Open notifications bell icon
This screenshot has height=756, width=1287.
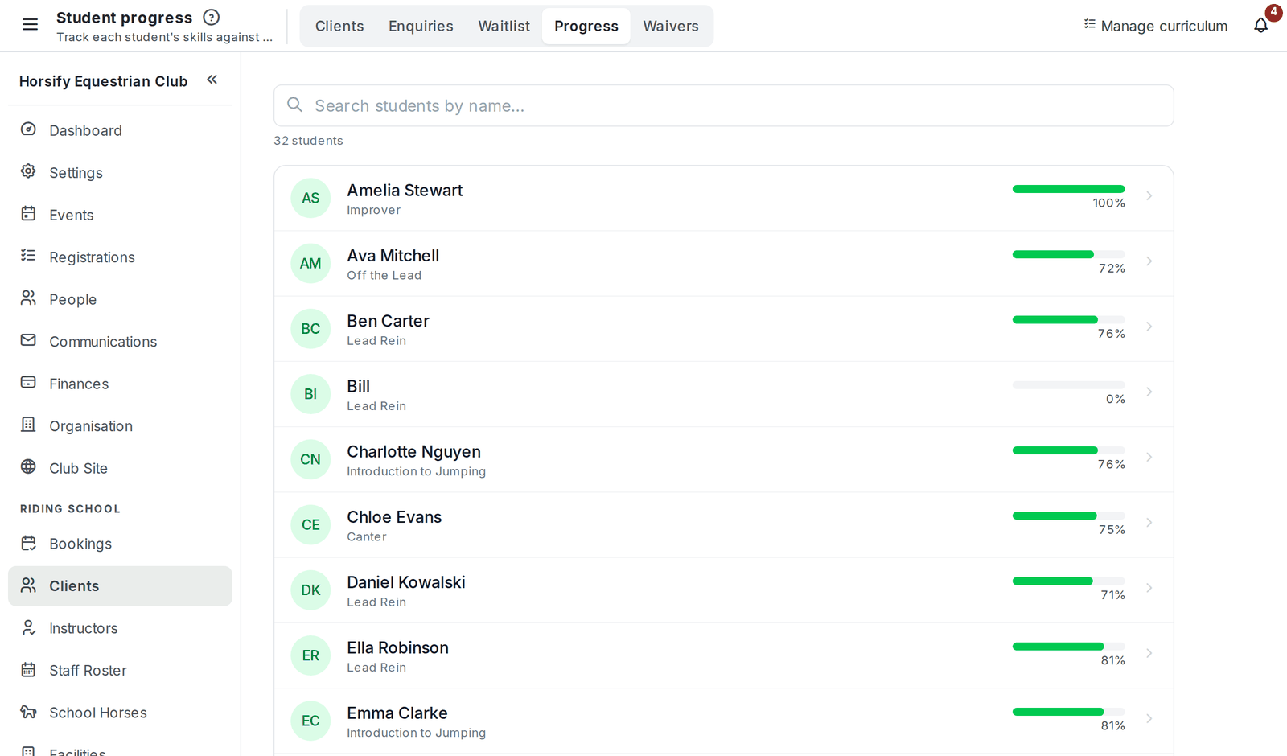click(x=1260, y=26)
